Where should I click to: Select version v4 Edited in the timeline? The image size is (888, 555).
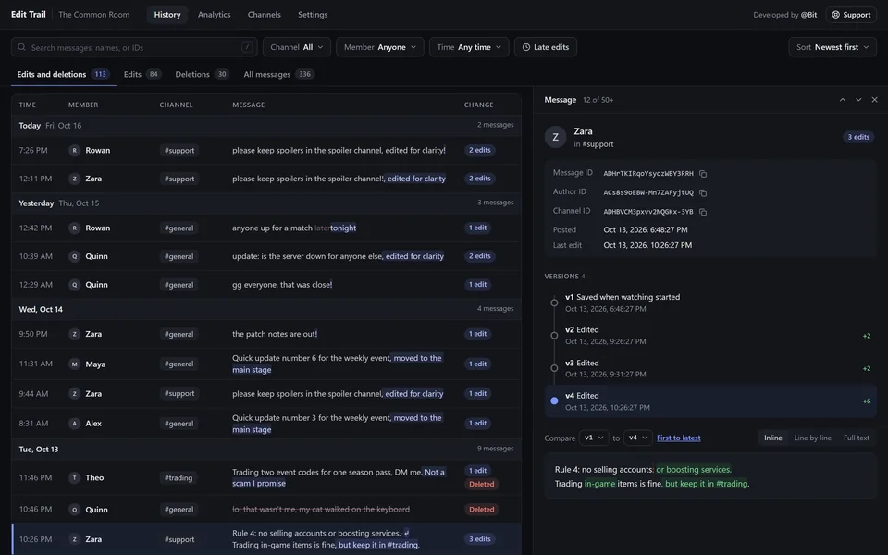point(710,401)
